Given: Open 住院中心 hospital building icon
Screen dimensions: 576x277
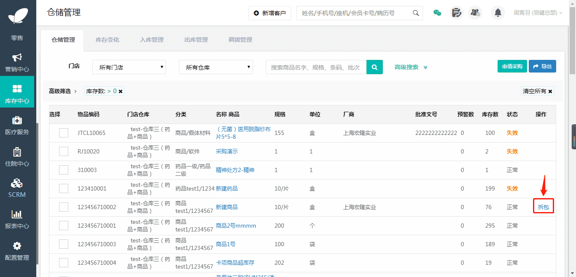Looking at the screenshot, I should point(17,152).
